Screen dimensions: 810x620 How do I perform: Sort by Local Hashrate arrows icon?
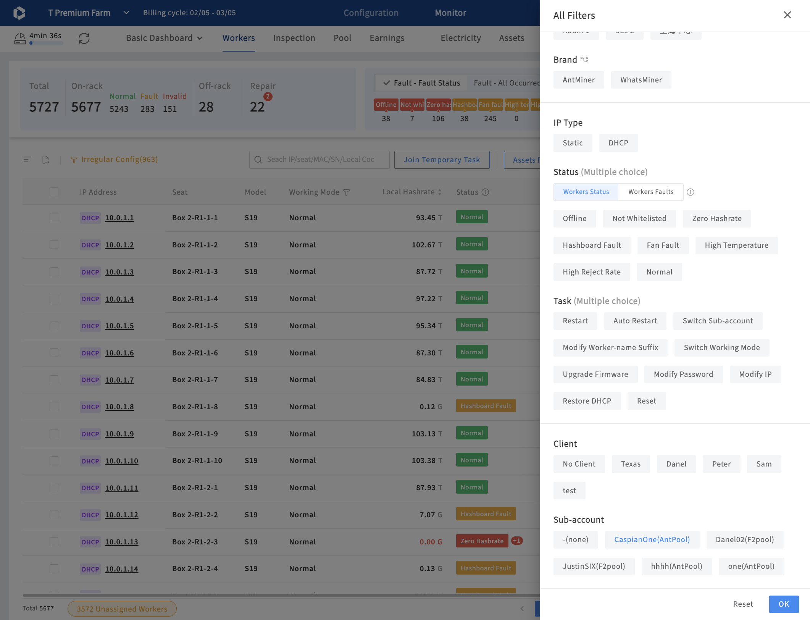coord(440,192)
